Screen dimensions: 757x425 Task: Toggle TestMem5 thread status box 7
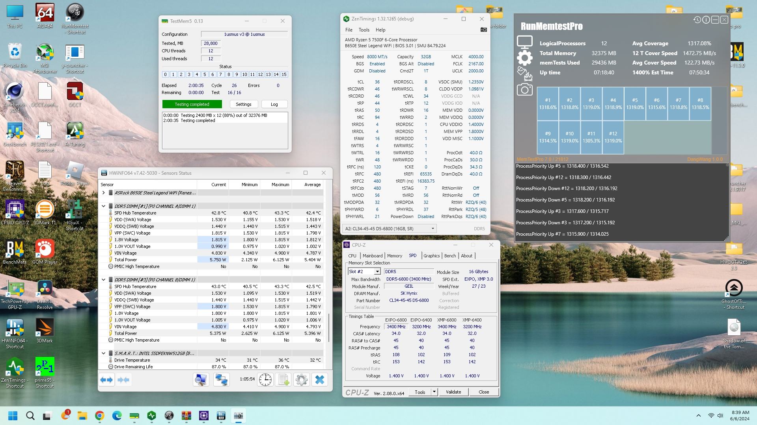[220, 74]
